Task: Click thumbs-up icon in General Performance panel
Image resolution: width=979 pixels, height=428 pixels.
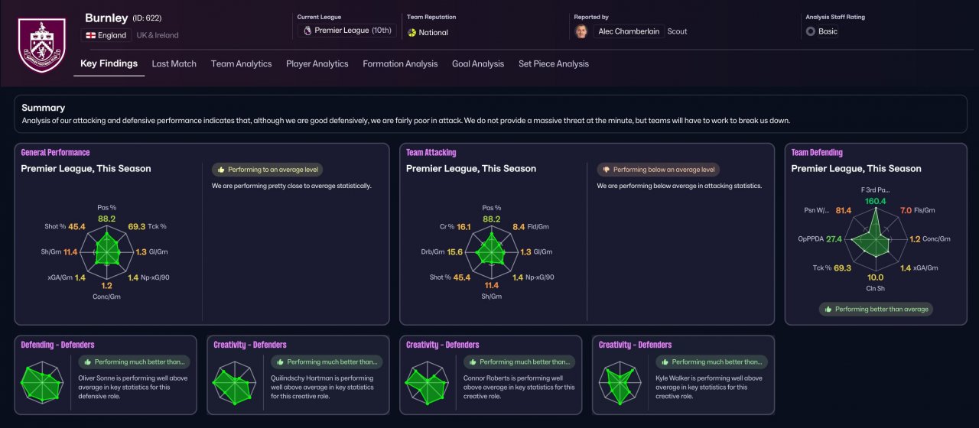Action: [x=220, y=170]
